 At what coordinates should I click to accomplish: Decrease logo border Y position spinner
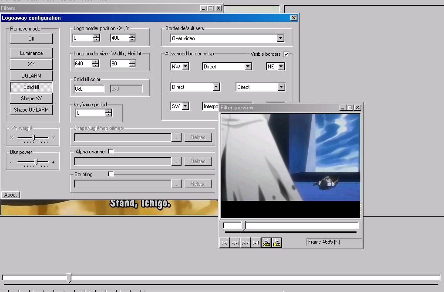coord(132,40)
